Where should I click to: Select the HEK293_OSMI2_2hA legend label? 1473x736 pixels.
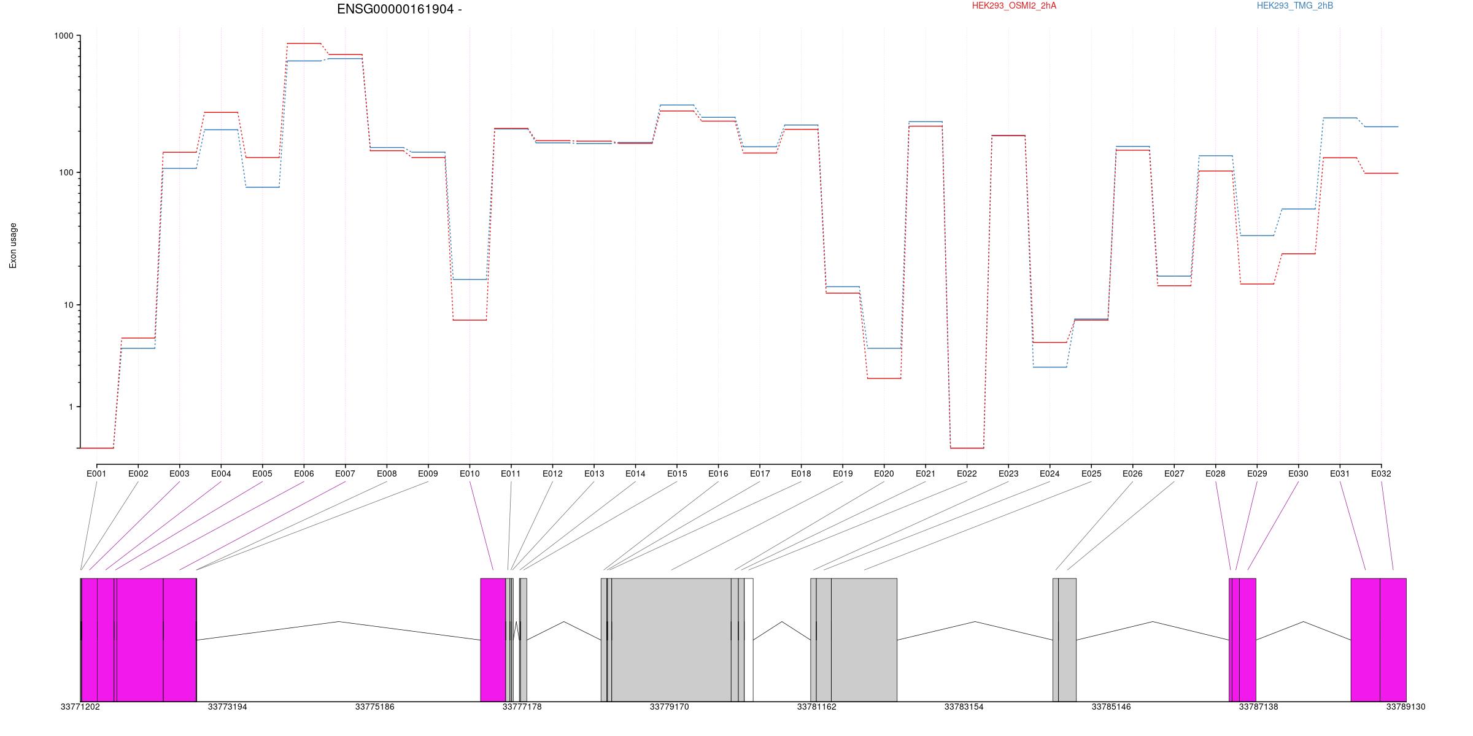[x=1014, y=6]
